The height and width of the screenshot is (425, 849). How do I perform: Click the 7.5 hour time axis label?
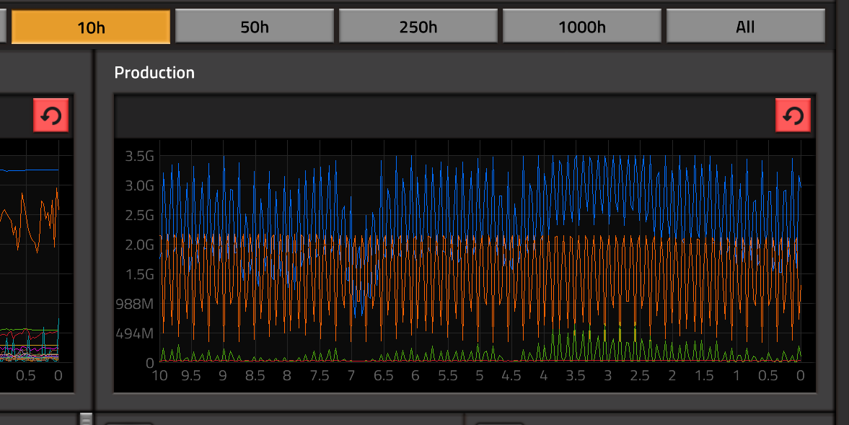[320, 376]
